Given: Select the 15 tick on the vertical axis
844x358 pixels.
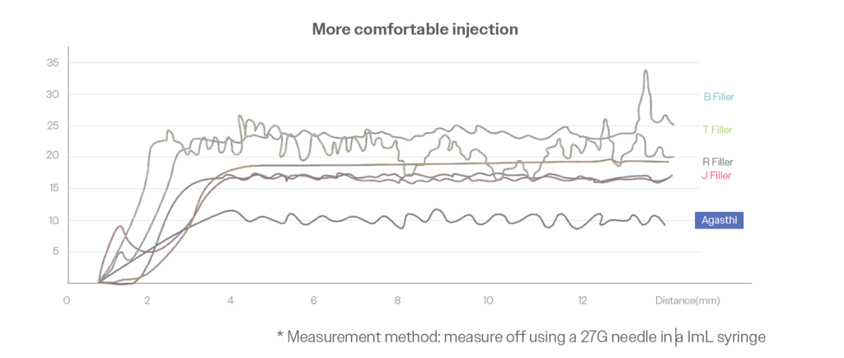Looking at the screenshot, I should (x=52, y=188).
